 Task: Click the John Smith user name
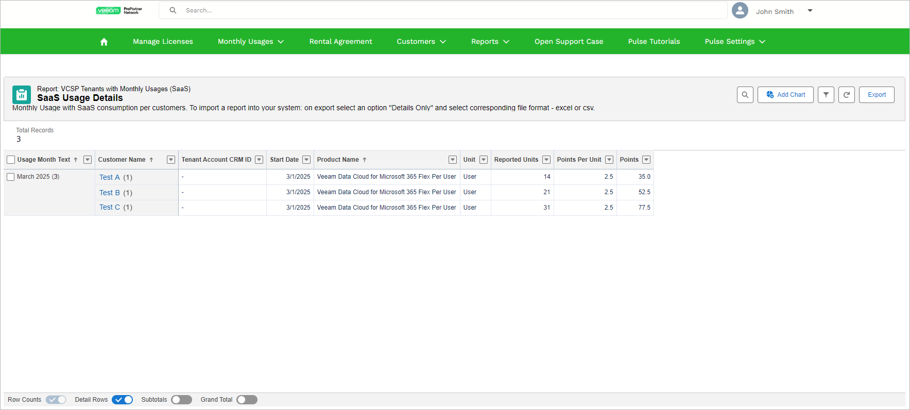775,11
